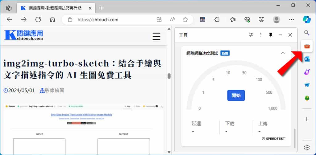Open the img2img-turbo-sketch article headline
The height and width of the screenshot is (155, 316).
click(82, 69)
